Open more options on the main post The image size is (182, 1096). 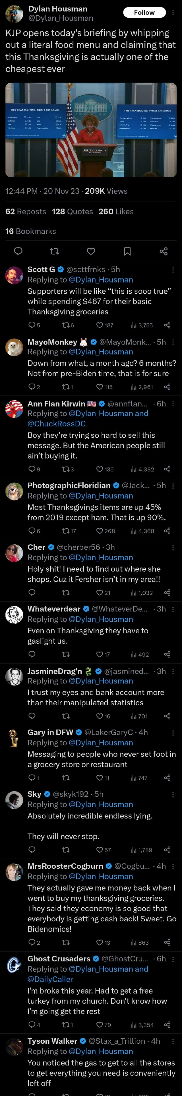(x=173, y=12)
